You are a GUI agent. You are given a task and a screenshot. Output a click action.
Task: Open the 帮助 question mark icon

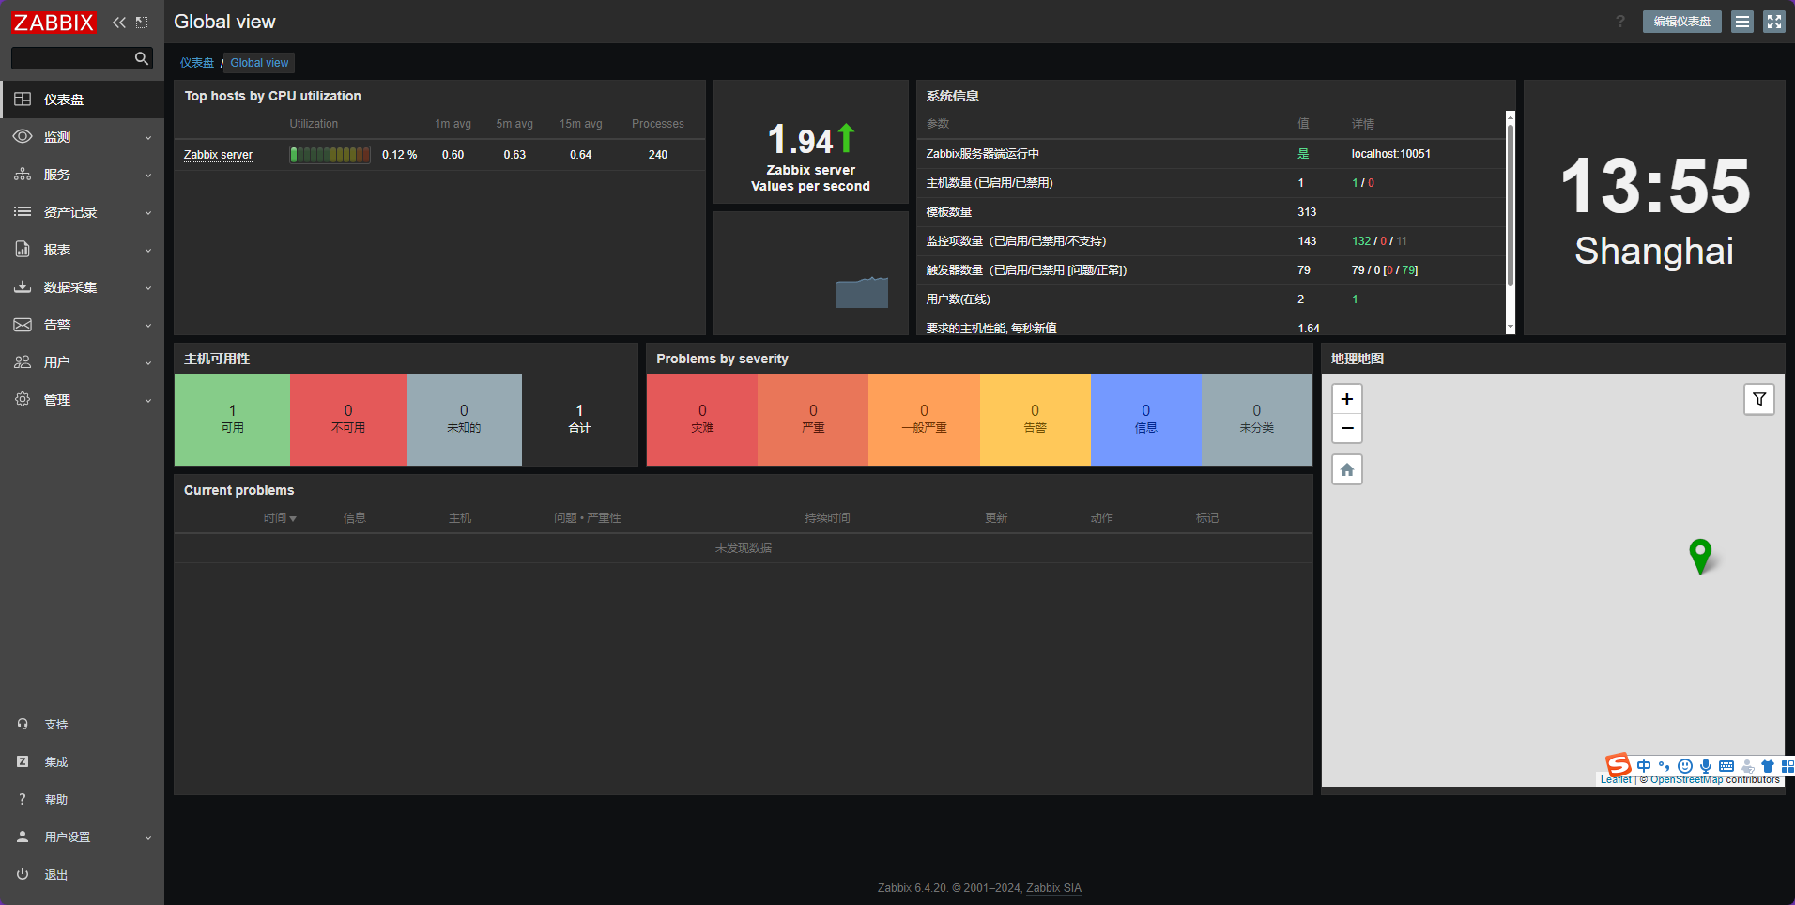[23, 799]
